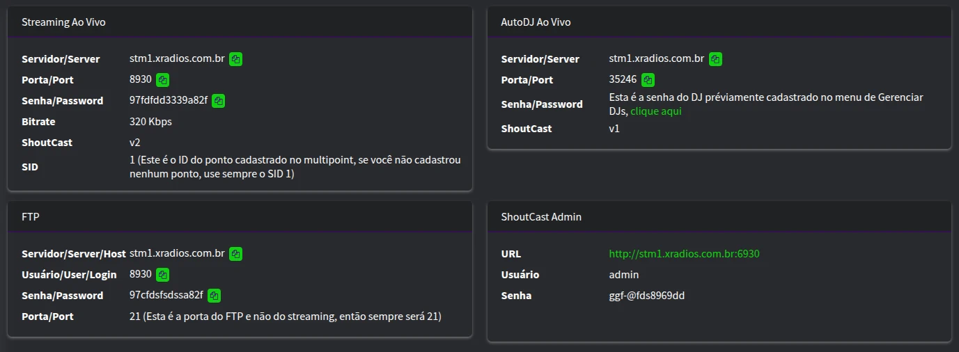Screen dimensions: 959x352
Task: Copy the AutoDJ port 35246
Action: (x=648, y=80)
